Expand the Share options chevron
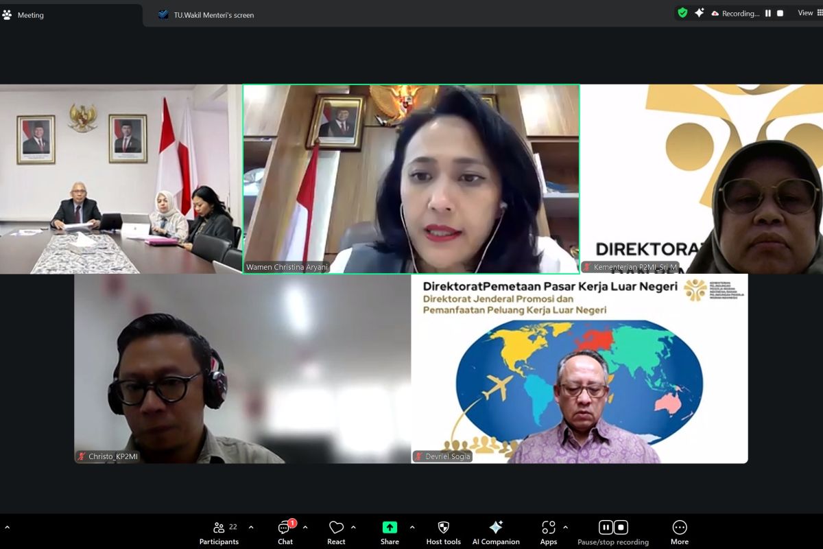 (x=411, y=528)
